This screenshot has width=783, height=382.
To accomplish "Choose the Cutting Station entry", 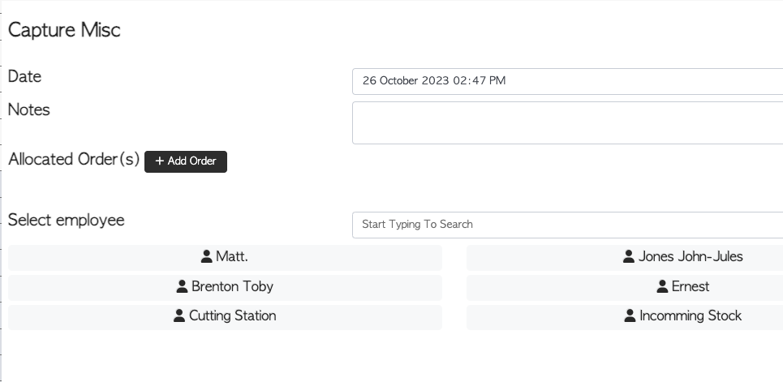I will click(x=225, y=317).
